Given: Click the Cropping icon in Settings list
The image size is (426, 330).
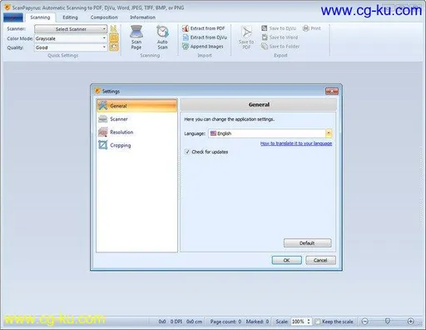Looking at the screenshot, I should click(x=103, y=145).
